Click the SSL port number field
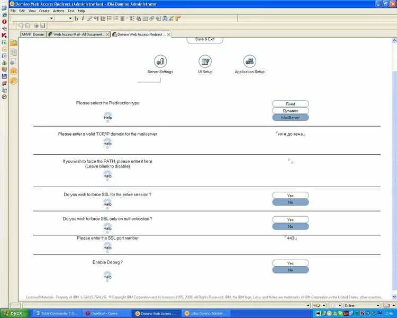Screen dimensions: 397x318 tap(291, 238)
